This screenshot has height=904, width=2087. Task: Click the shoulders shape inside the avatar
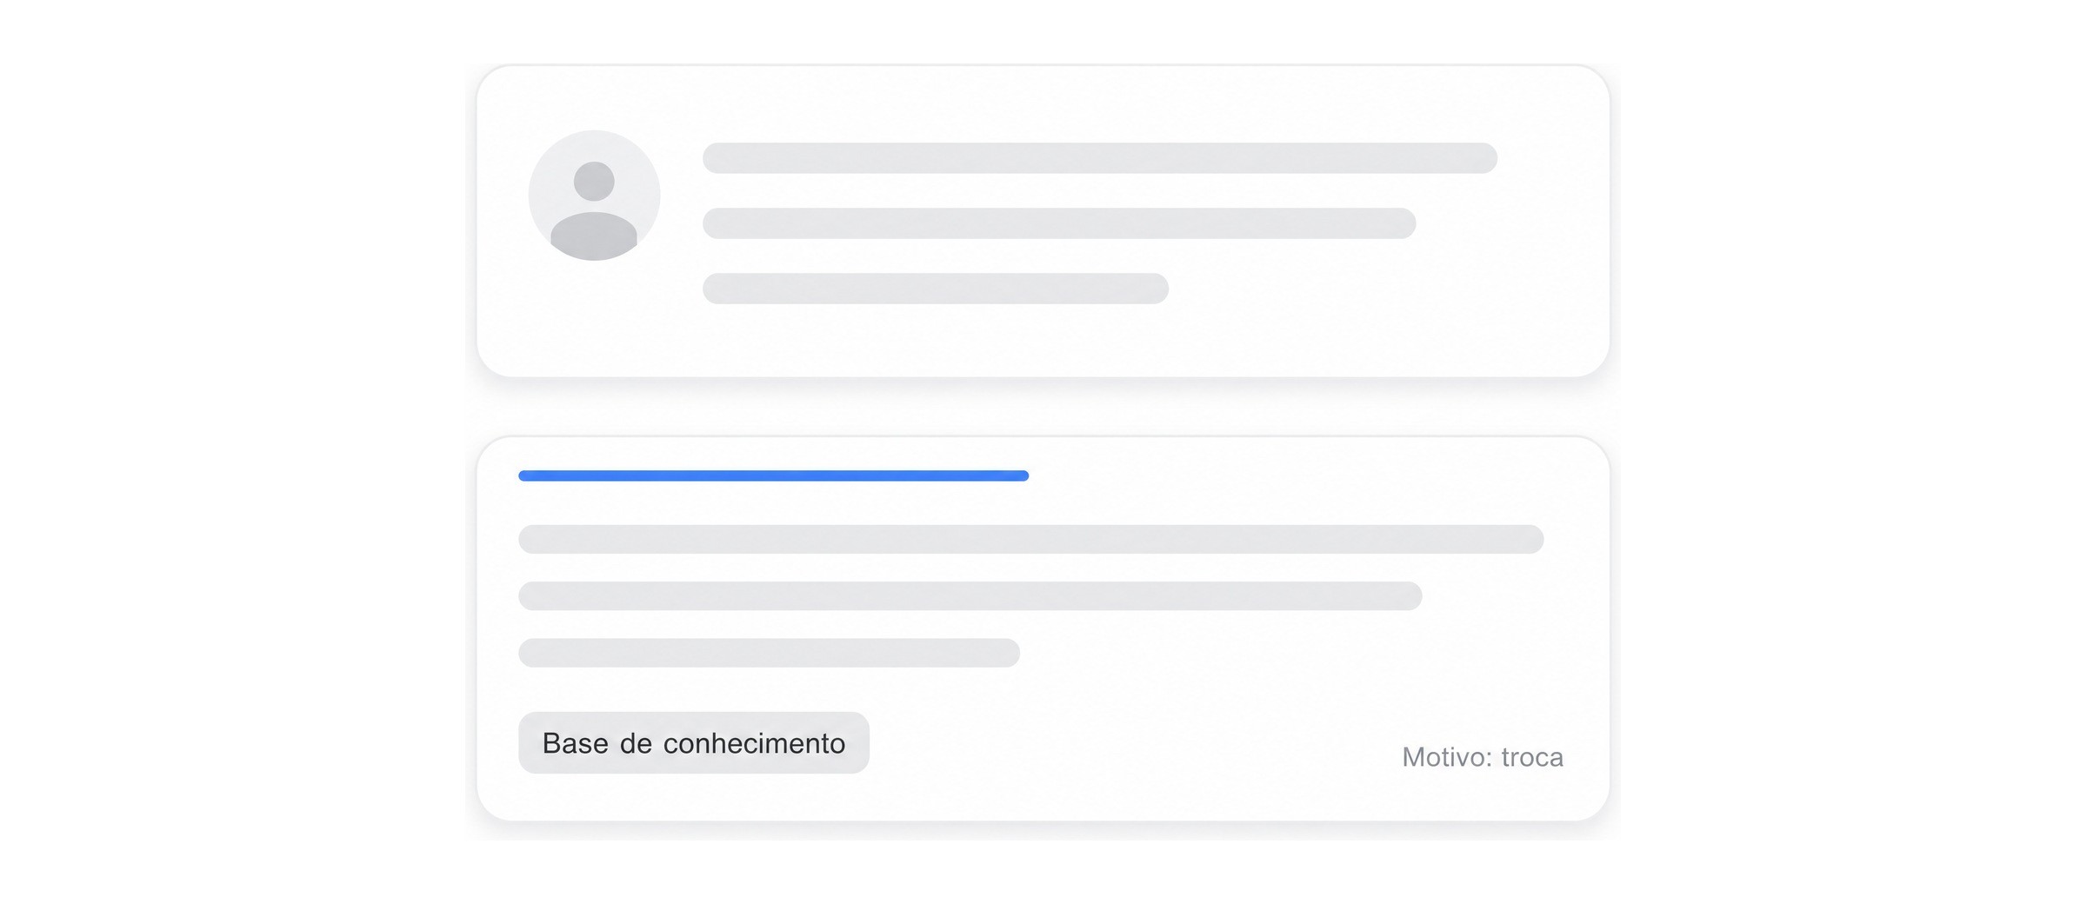[x=594, y=236]
